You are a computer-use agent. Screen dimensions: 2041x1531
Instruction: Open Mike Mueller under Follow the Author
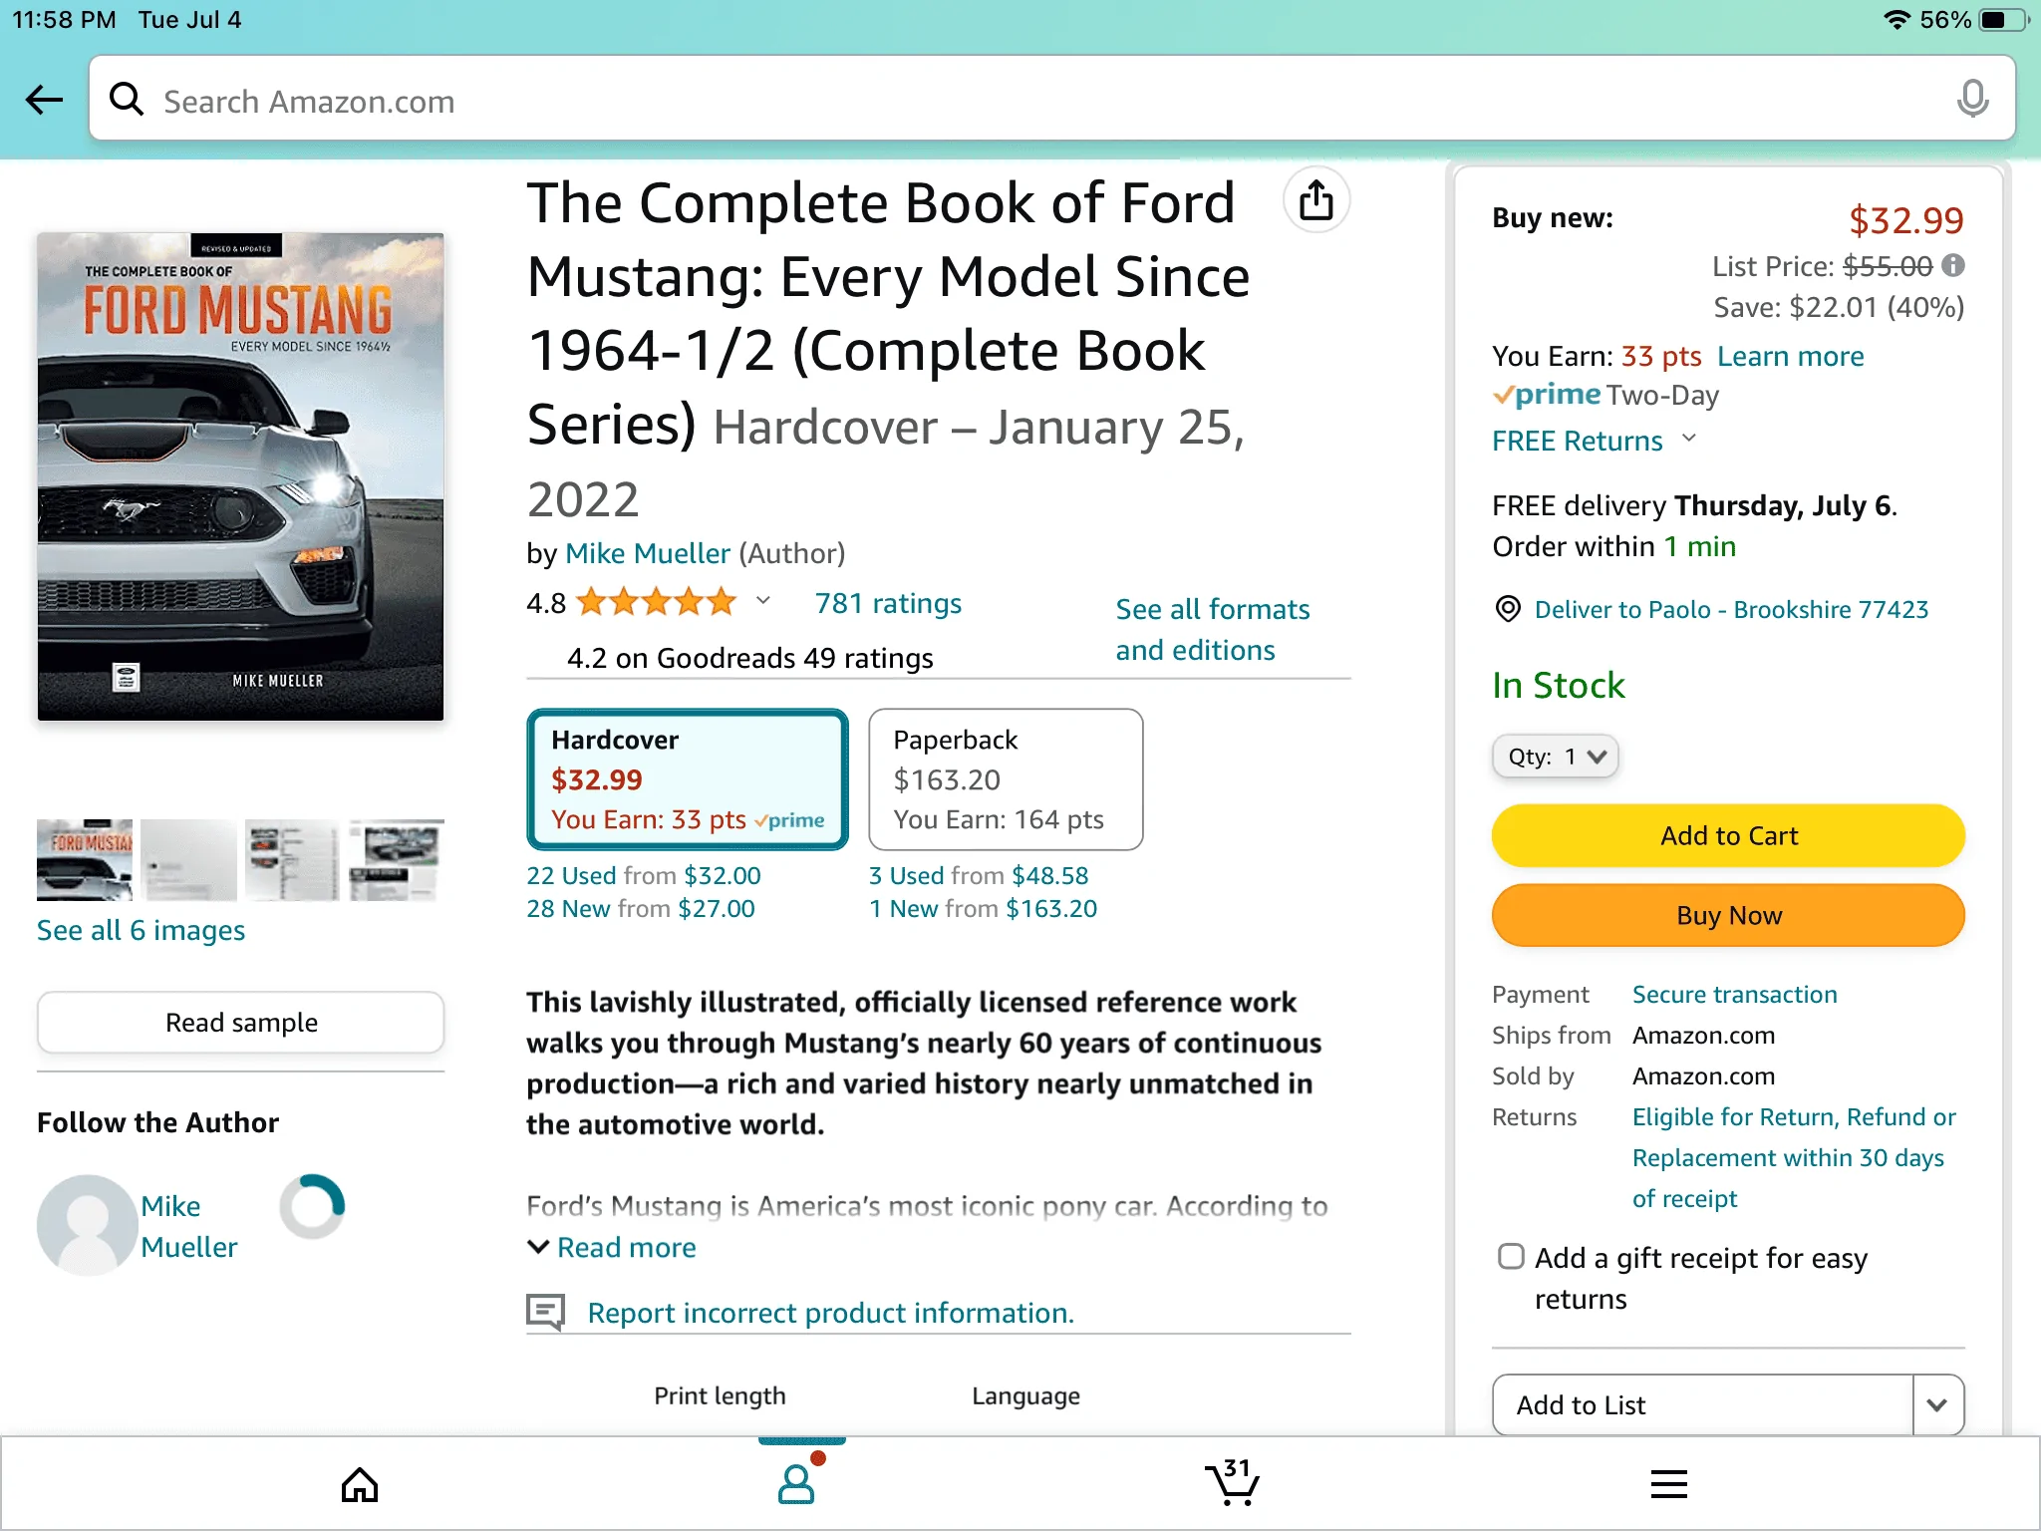(x=189, y=1226)
